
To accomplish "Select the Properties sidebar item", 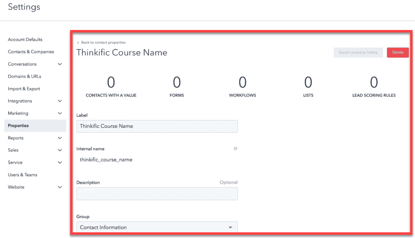I will pyautogui.click(x=35, y=125).
